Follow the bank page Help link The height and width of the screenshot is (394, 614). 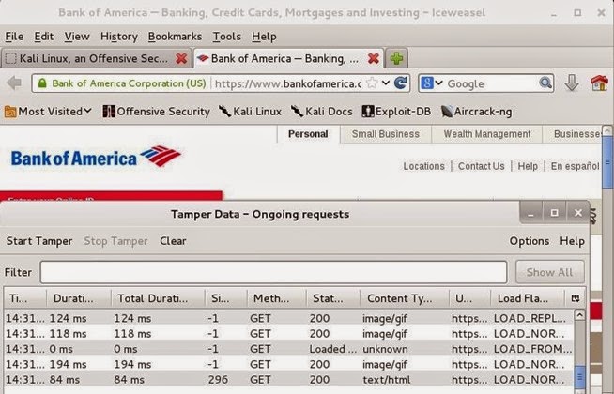[x=528, y=166]
